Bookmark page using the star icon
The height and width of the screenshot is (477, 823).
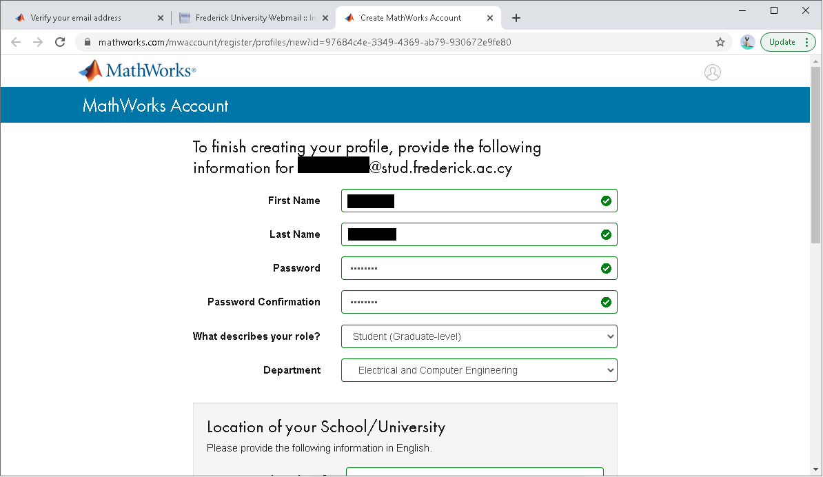tap(720, 42)
